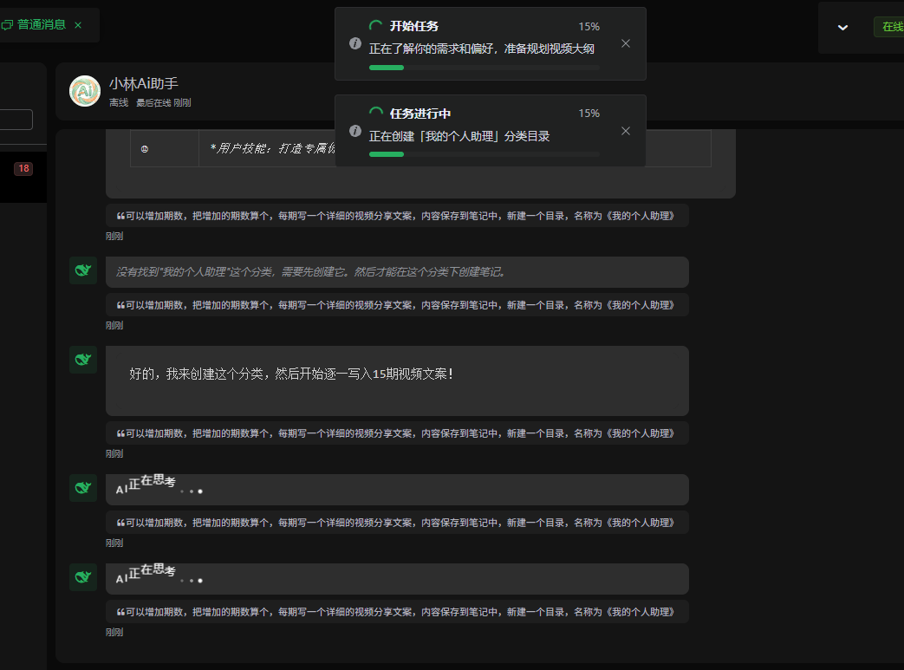Open the 小林Ai助手 contact name
Image resolution: width=904 pixels, height=670 pixels.
point(144,83)
